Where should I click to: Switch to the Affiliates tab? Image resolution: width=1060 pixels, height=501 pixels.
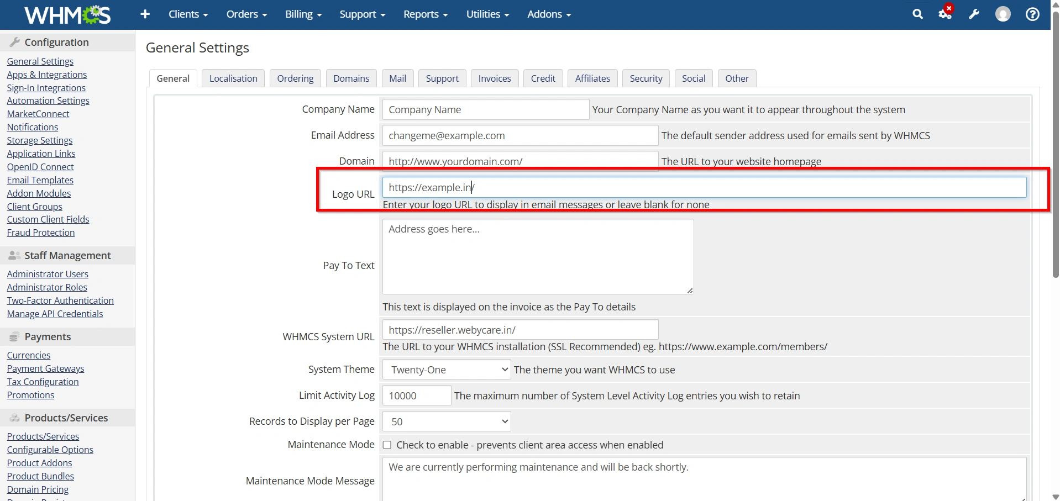592,78
